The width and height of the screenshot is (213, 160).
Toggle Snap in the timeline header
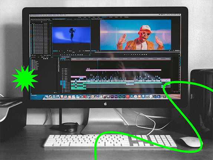63,60
